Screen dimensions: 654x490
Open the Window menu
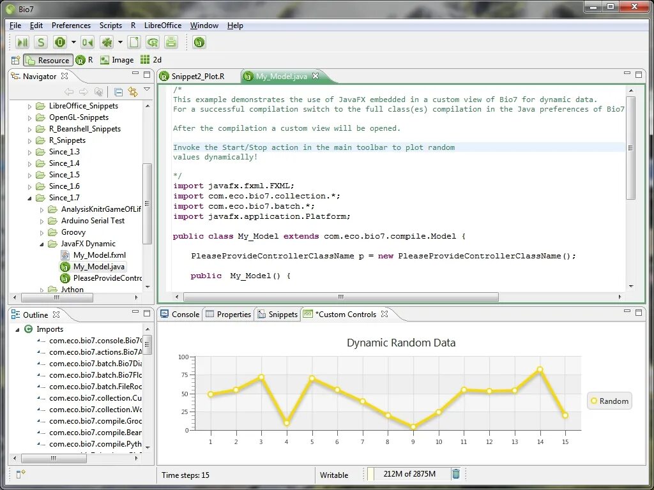204,26
